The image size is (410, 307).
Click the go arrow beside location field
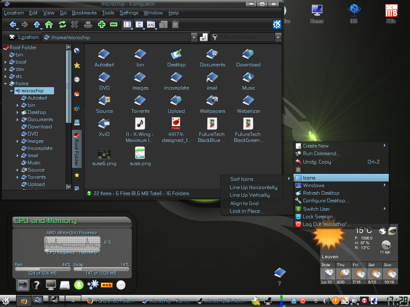coord(204,37)
